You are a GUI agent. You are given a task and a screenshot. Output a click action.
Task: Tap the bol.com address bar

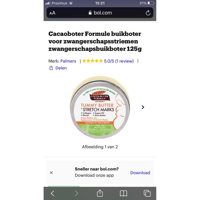[100, 13]
